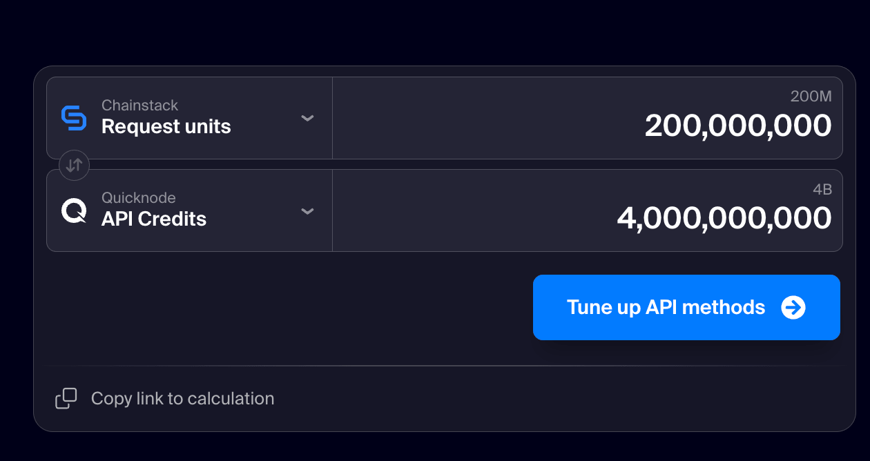Click the Chainstack logo icon
The width and height of the screenshot is (870, 461).
coord(74,118)
